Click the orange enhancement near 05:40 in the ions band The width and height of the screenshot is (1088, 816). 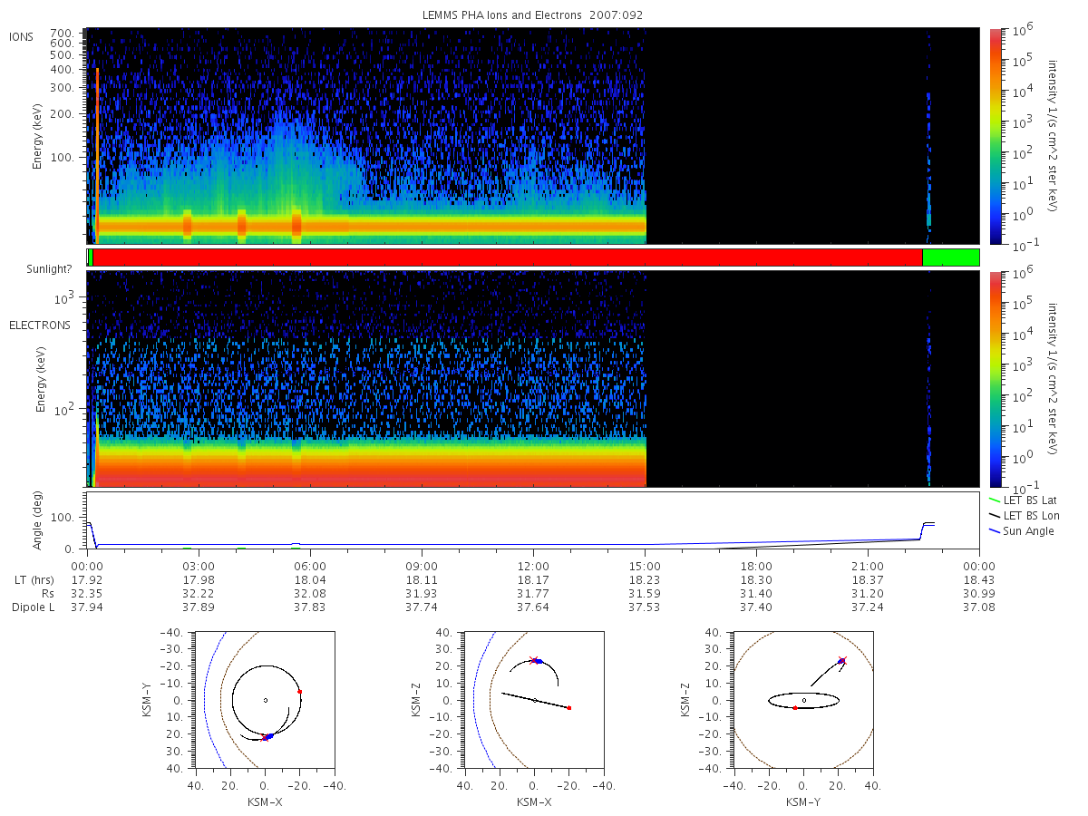pos(296,224)
